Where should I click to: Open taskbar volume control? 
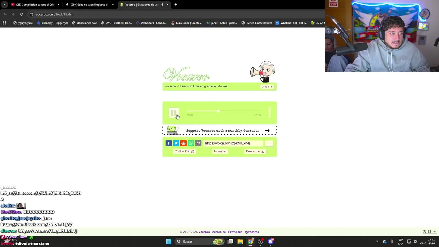(415, 242)
